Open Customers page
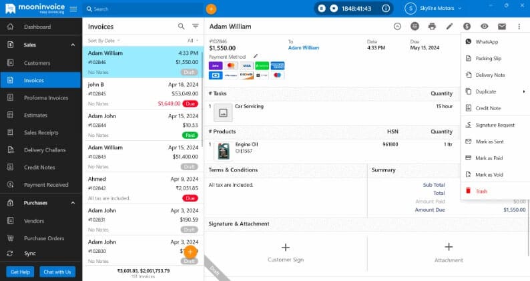This screenshot has height=281, width=530. pyautogui.click(x=41, y=63)
